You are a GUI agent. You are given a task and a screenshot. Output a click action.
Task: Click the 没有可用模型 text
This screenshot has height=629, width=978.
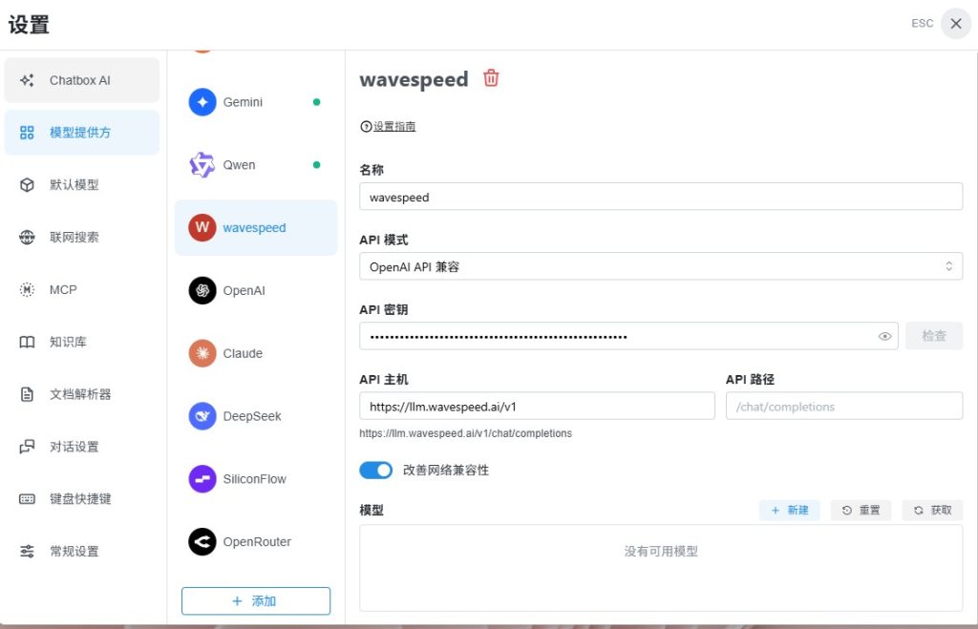click(x=661, y=551)
